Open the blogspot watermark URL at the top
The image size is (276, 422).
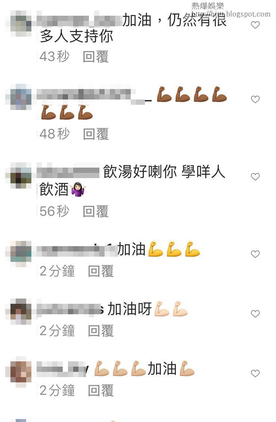coord(231,14)
